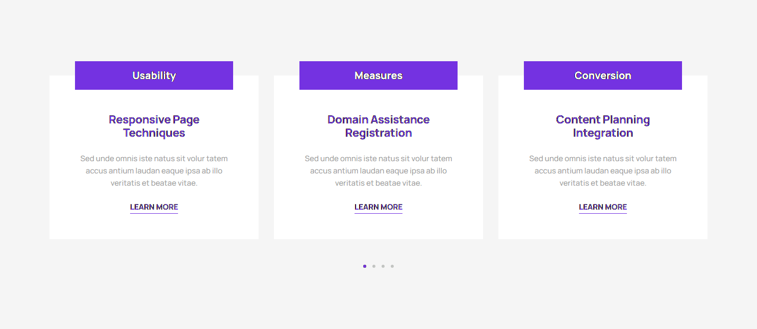This screenshot has width=757, height=329.
Task: Click white space below Learn More in Conversion card
Action: tap(603, 227)
